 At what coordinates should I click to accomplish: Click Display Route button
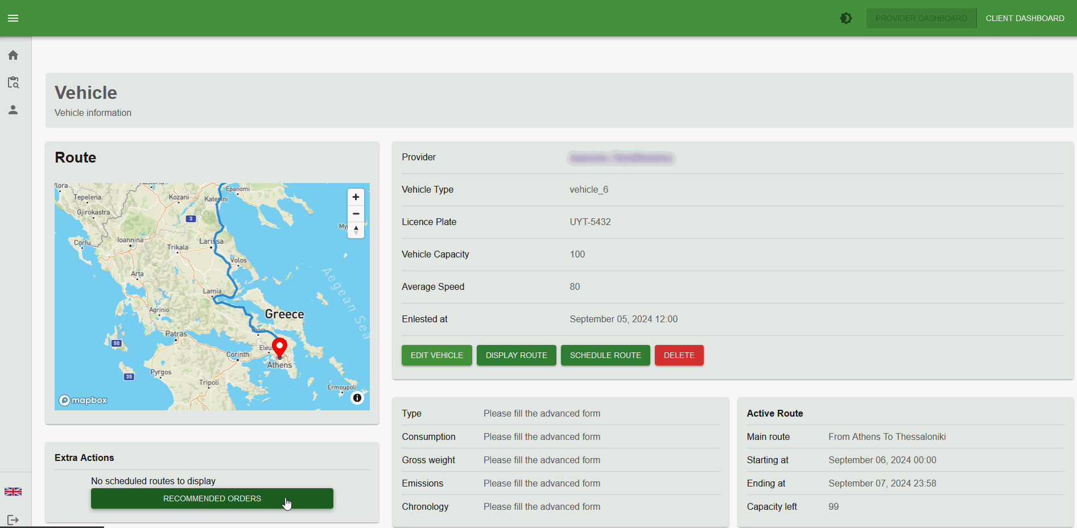[x=516, y=355]
